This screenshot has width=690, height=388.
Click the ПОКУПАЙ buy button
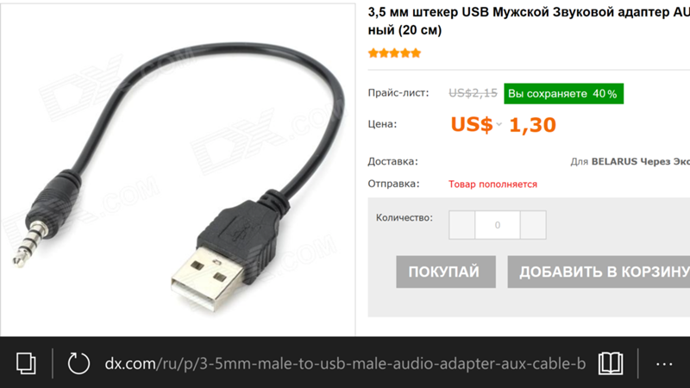tap(446, 272)
